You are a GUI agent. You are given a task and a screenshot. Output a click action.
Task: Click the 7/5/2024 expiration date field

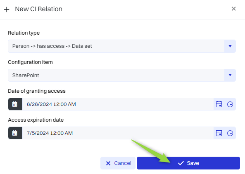tap(118, 133)
